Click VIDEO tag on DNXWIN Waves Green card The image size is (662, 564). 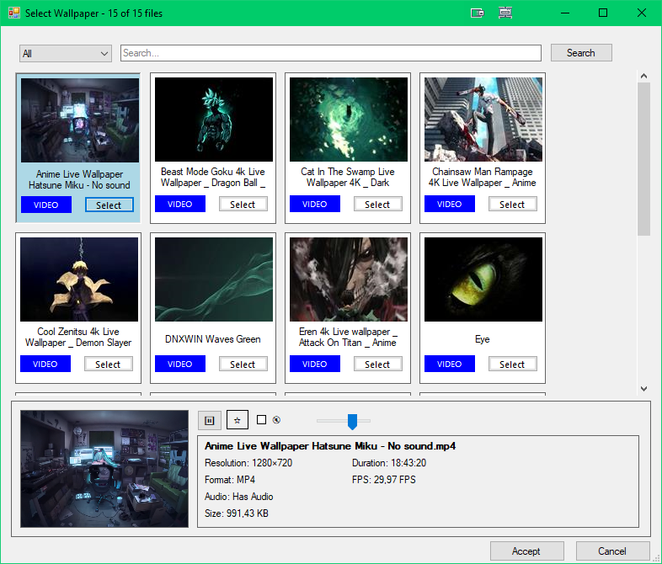click(x=180, y=364)
